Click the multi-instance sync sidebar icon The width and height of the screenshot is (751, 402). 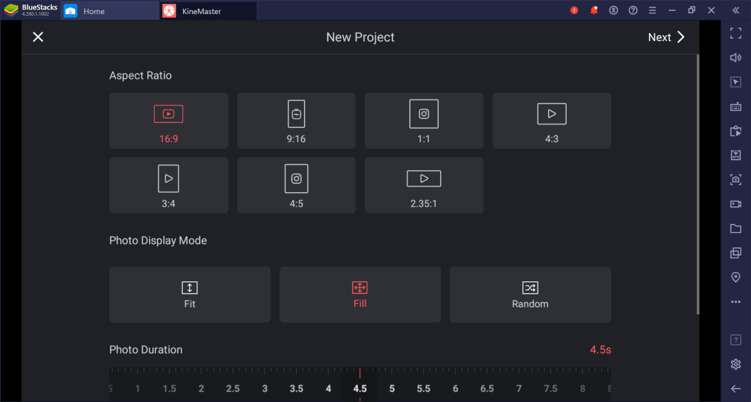(x=736, y=131)
